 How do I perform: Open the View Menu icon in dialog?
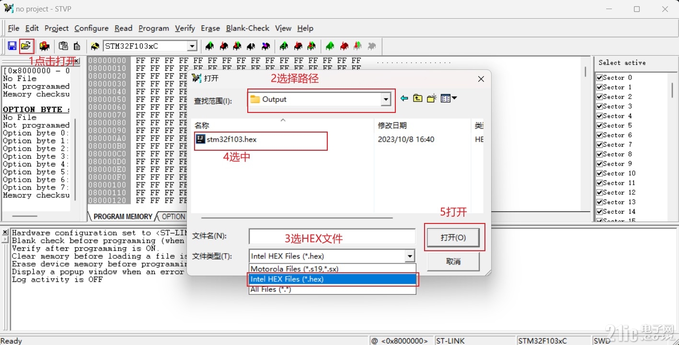[x=449, y=98]
